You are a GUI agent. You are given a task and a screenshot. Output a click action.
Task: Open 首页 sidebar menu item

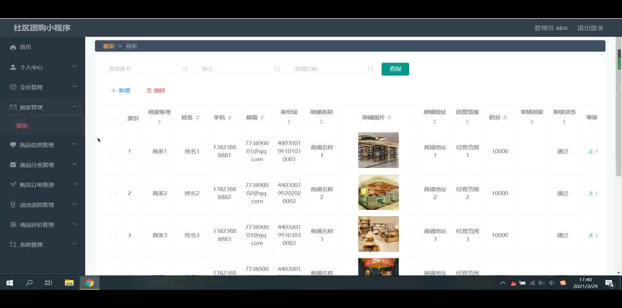pos(42,47)
